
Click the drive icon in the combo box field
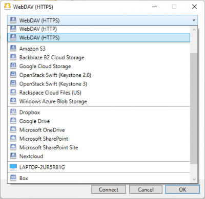click(13, 20)
